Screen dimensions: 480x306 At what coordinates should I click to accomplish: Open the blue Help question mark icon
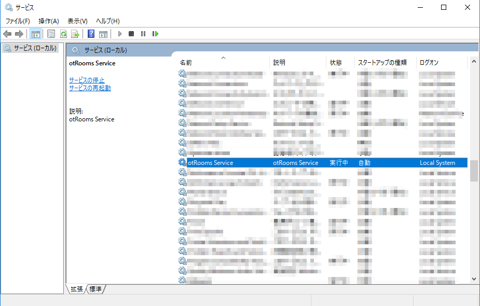pyautogui.click(x=91, y=34)
